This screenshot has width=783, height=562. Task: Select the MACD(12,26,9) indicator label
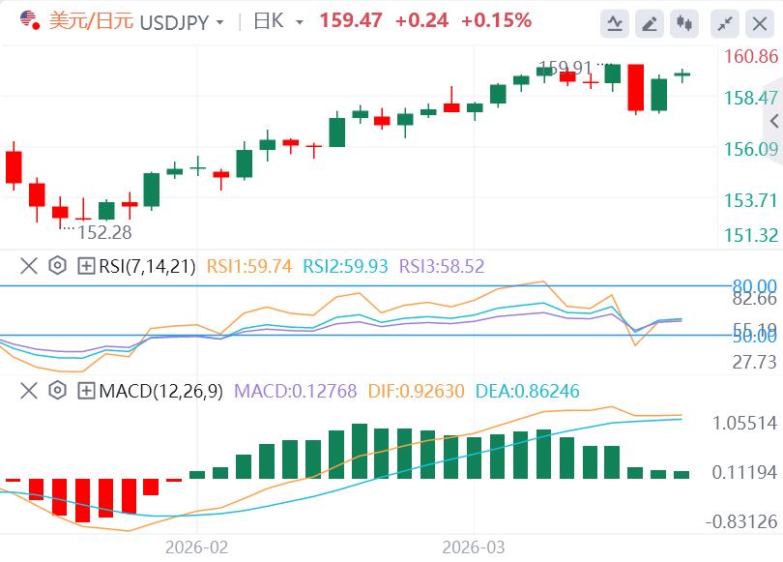click(x=160, y=391)
